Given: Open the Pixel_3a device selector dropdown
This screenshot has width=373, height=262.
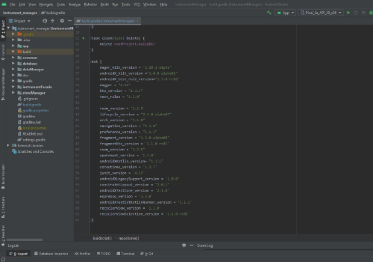Looking at the screenshot, I should coord(321,13).
